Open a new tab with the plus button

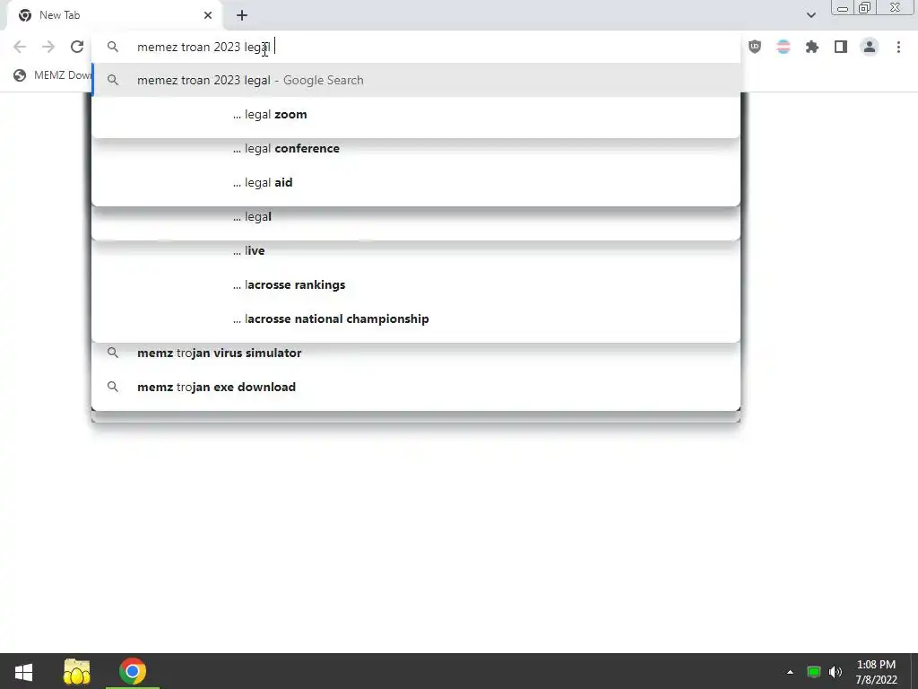pyautogui.click(x=242, y=15)
